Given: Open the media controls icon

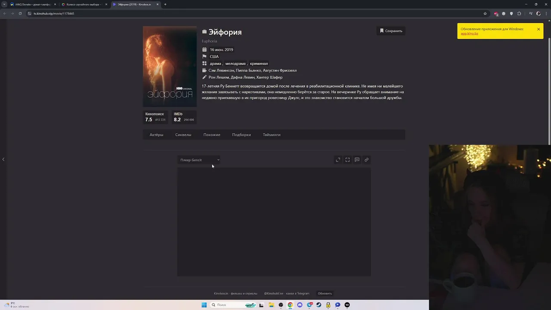Looking at the screenshot, I should (531, 13).
